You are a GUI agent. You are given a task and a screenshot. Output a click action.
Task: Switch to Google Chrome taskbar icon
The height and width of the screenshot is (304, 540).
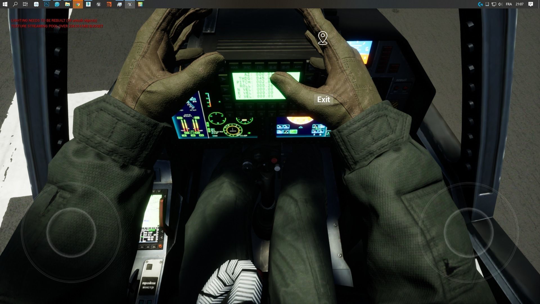(x=78, y=4)
